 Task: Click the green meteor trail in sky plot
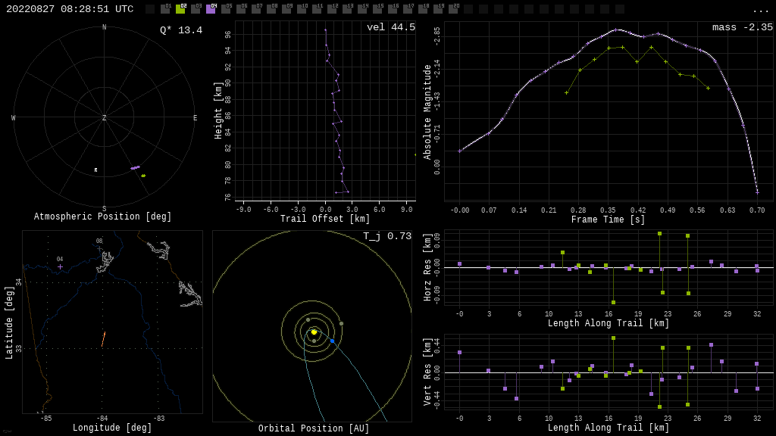click(143, 176)
